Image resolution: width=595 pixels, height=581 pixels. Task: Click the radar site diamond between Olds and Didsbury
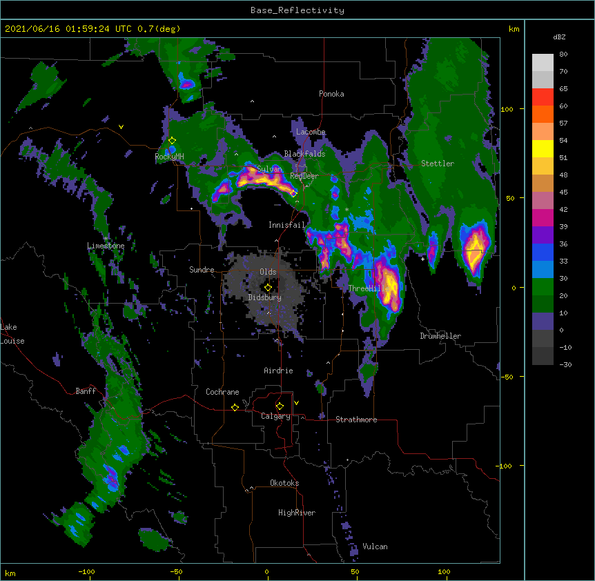[x=268, y=288]
